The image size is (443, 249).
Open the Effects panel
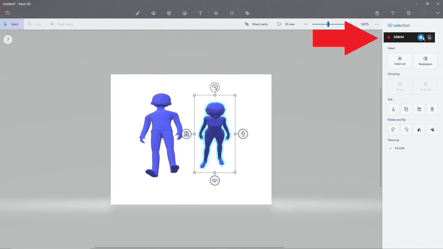tap(216, 13)
